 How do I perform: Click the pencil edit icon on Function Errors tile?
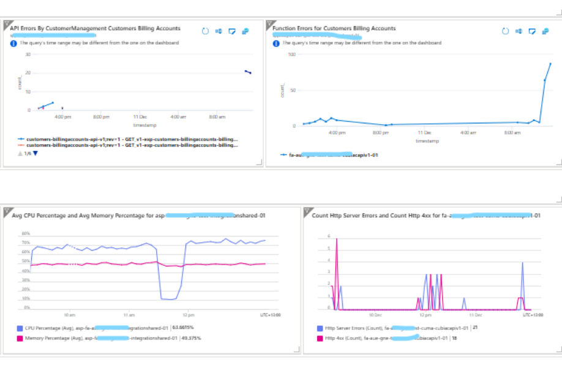pyautogui.click(x=531, y=30)
